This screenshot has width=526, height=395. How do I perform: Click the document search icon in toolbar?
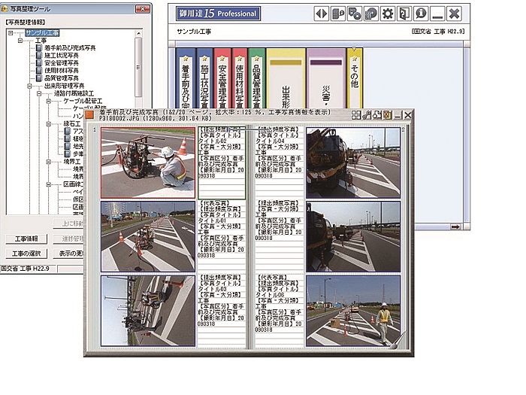[x=338, y=14]
